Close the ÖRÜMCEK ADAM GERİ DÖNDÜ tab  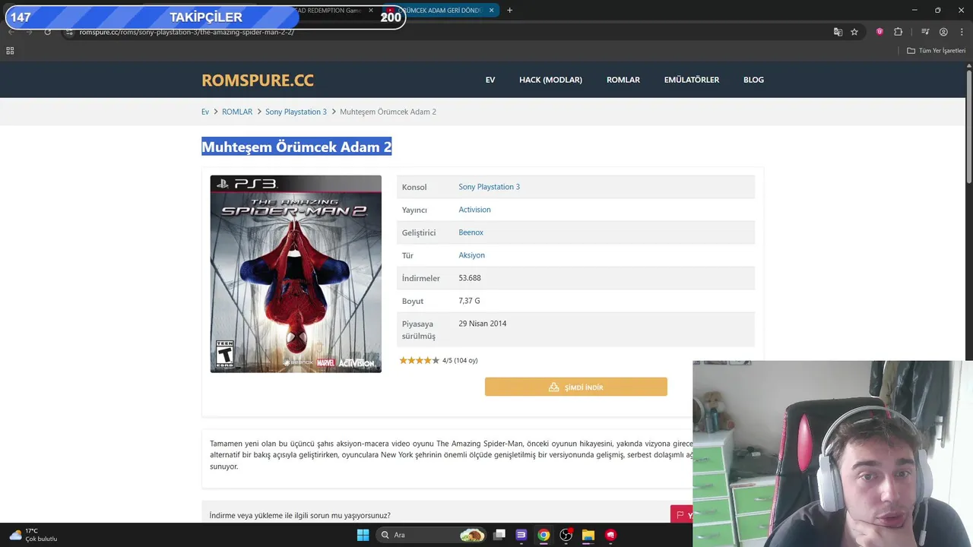tap(492, 11)
